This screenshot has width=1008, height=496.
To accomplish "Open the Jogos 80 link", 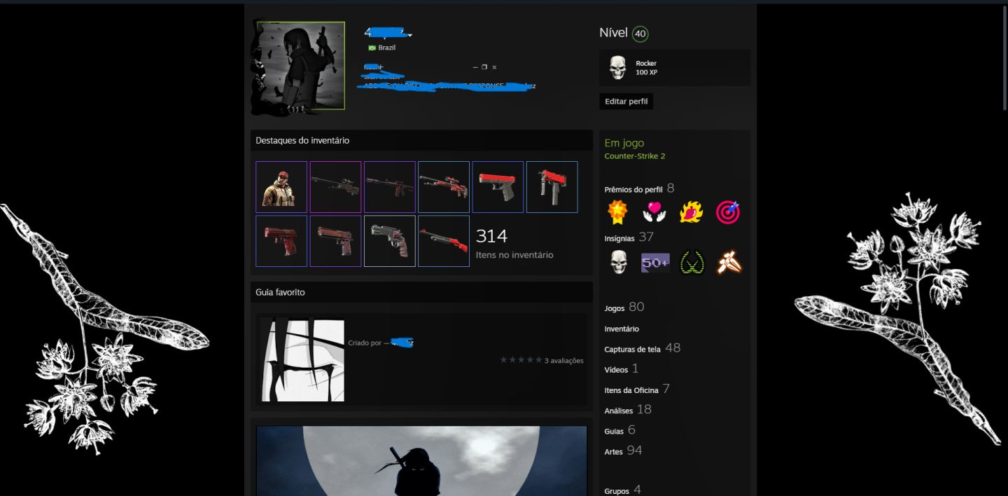I will point(624,307).
